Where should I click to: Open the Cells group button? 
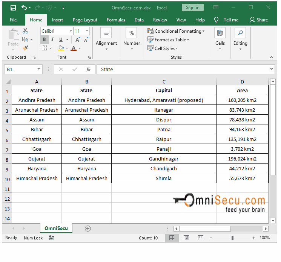pos(220,39)
